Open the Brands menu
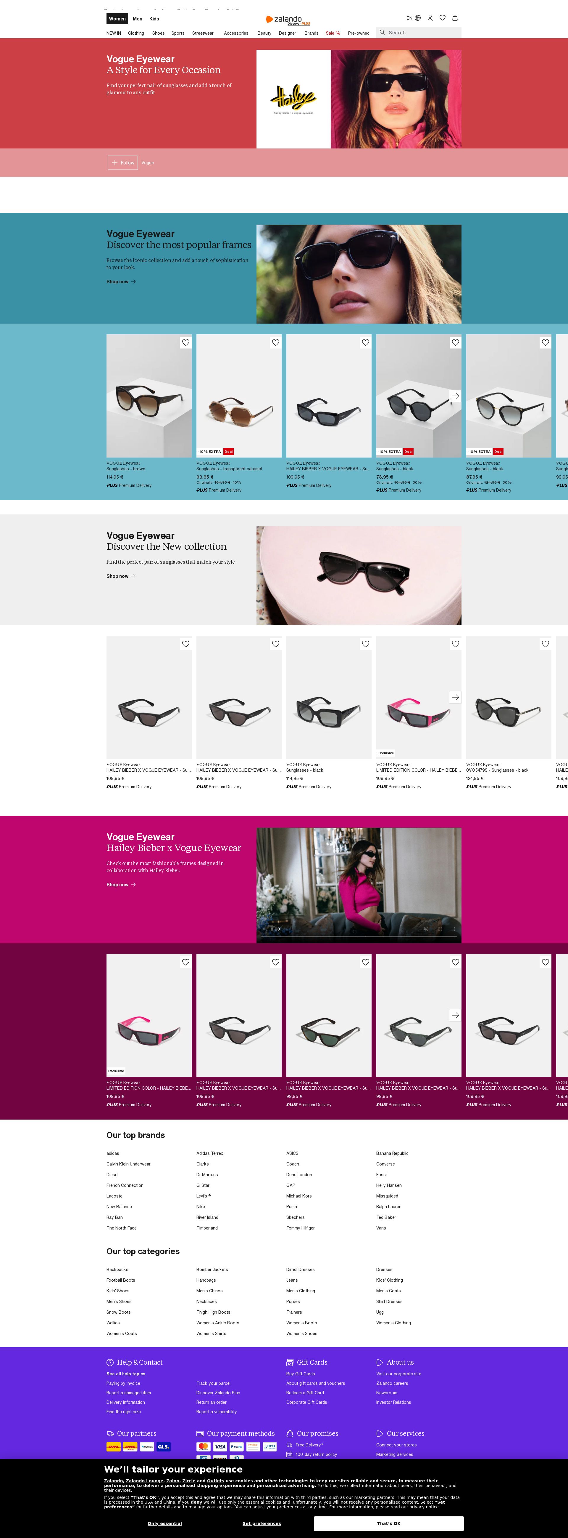 pos(312,33)
